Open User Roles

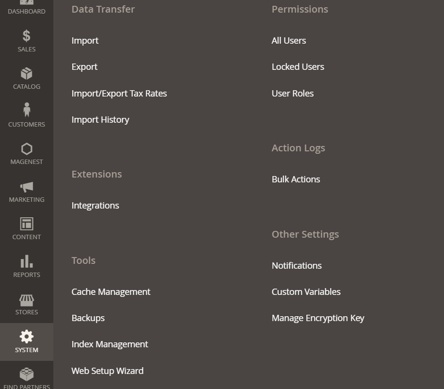point(292,94)
